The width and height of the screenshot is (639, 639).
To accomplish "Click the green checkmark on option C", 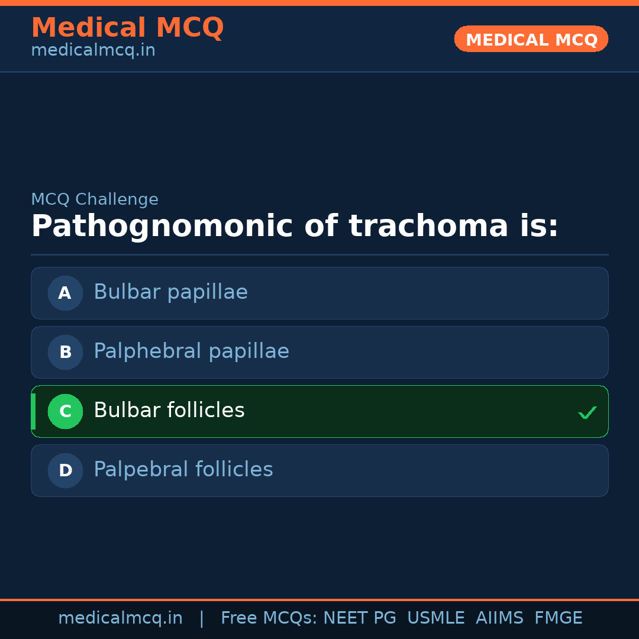I will [x=587, y=412].
